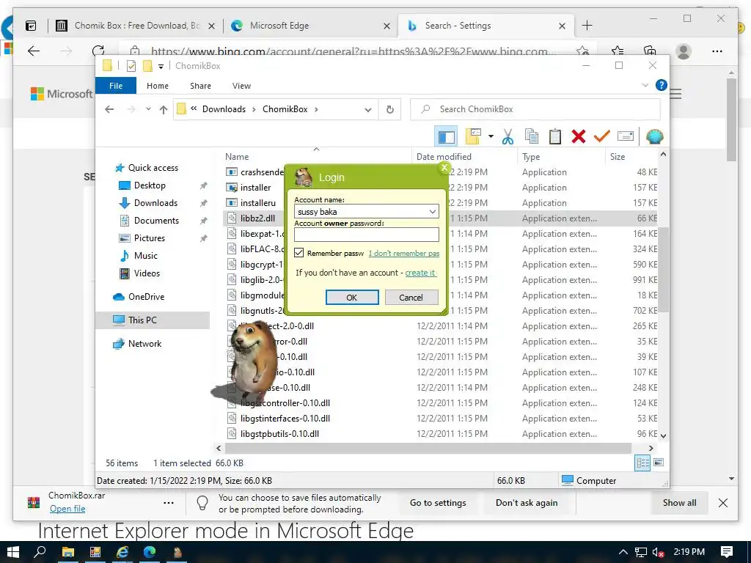Image resolution: width=751 pixels, height=563 pixels.
Task: Switch to details view icon in status bar
Action: 642,463
